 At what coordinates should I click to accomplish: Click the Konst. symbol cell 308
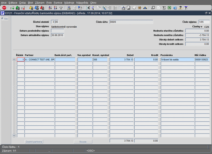pyautogui.click(x=100, y=59)
